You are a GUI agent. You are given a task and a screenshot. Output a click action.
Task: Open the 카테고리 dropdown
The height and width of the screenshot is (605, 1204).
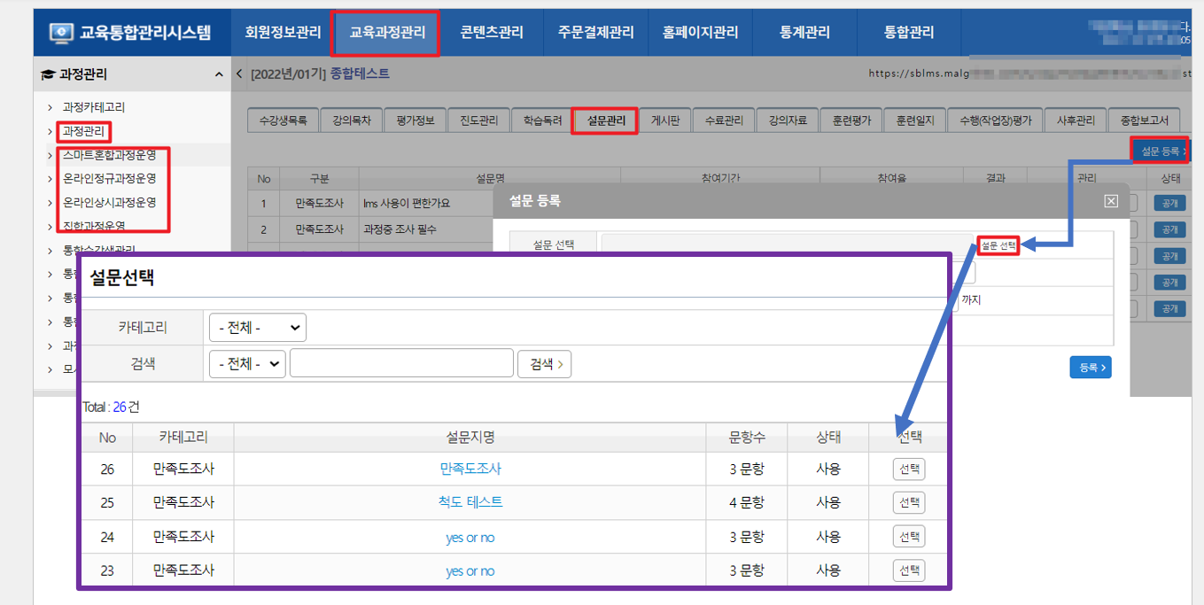click(x=257, y=328)
